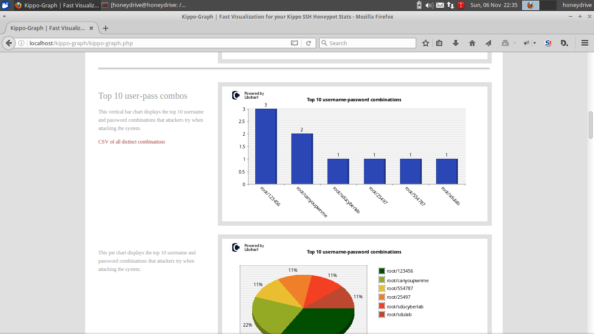Open a new tab with the plus button
Viewport: 594px width, 334px height.
(105, 28)
